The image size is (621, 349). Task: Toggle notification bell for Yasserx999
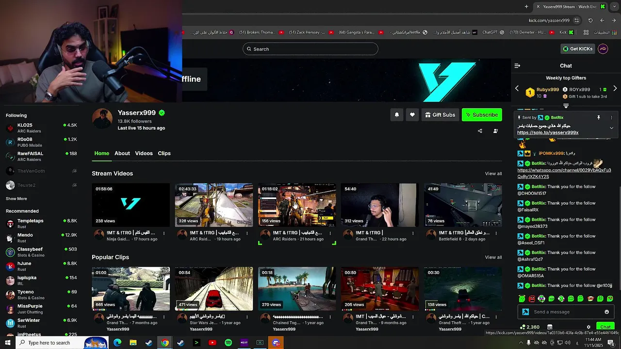pos(396,115)
